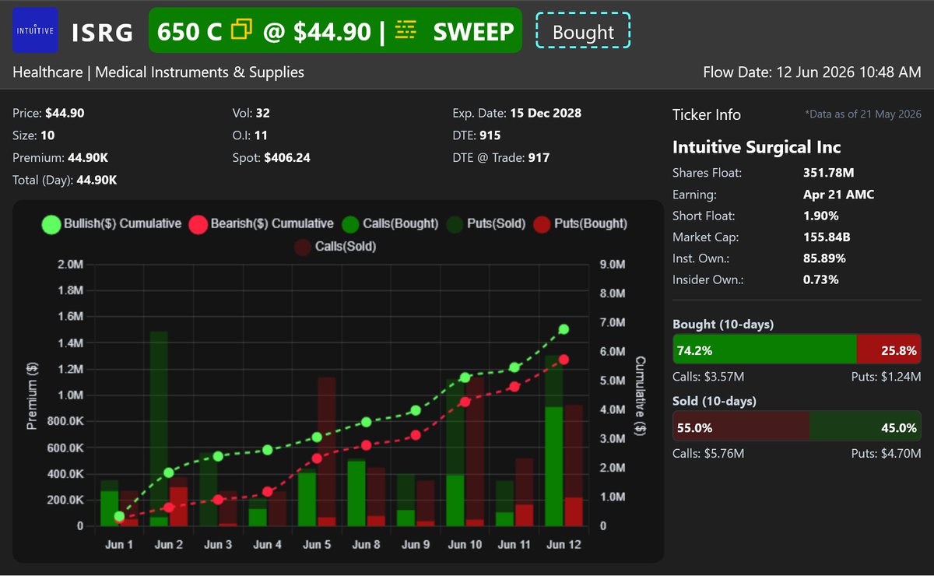Click the Flow Date timestamp
The width and height of the screenshot is (934, 576).
click(x=812, y=72)
